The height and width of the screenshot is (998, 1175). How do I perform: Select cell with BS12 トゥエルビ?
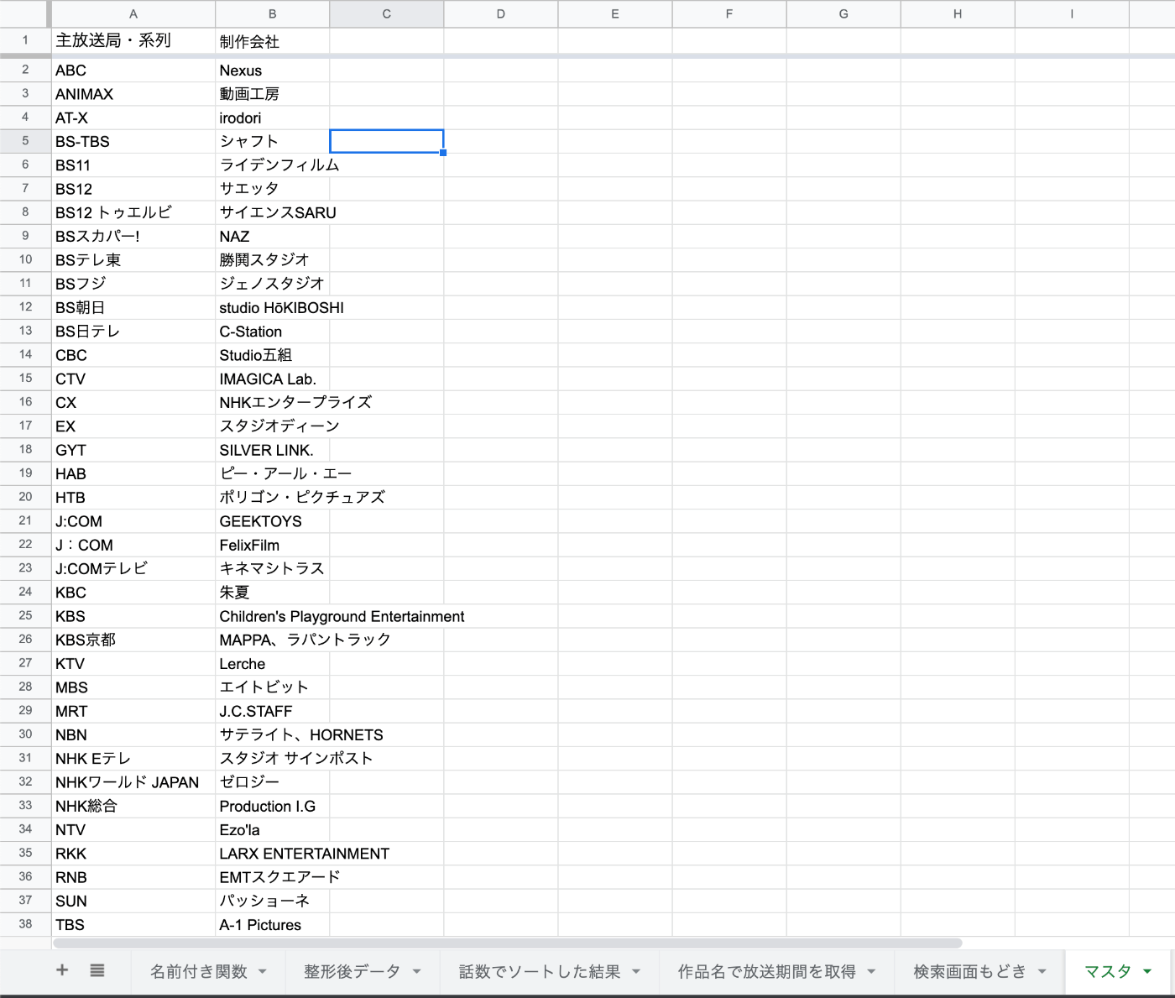click(x=133, y=212)
